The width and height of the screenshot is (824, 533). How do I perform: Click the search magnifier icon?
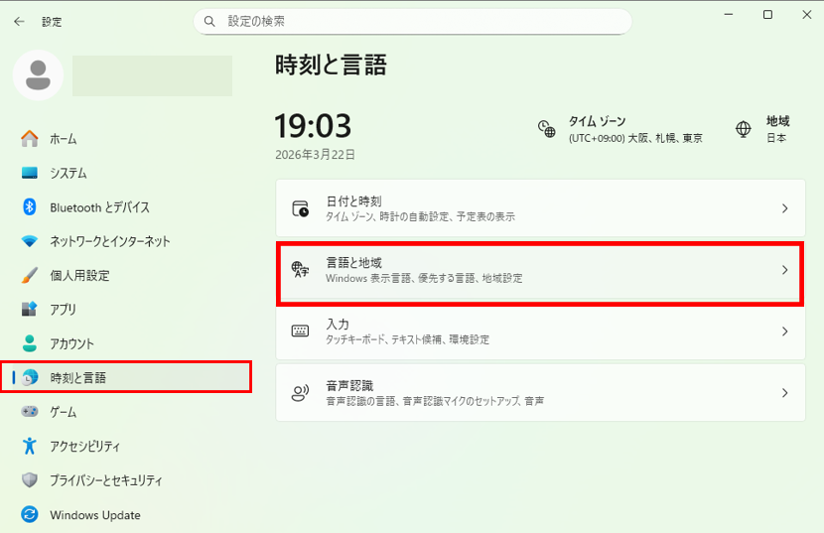pyautogui.click(x=209, y=21)
